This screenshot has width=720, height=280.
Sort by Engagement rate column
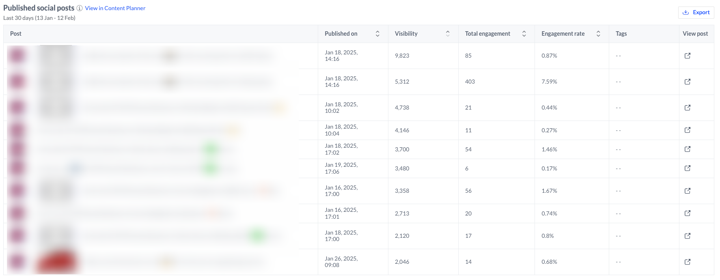coord(598,34)
